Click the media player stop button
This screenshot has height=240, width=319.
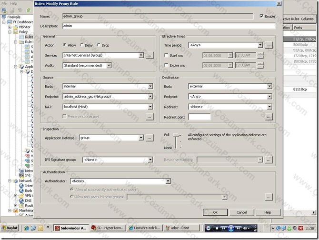click(217, 228)
